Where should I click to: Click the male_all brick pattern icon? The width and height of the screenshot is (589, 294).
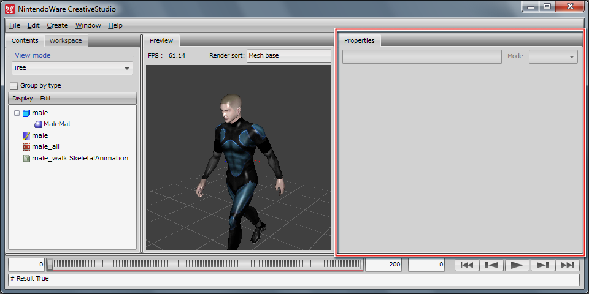26,147
